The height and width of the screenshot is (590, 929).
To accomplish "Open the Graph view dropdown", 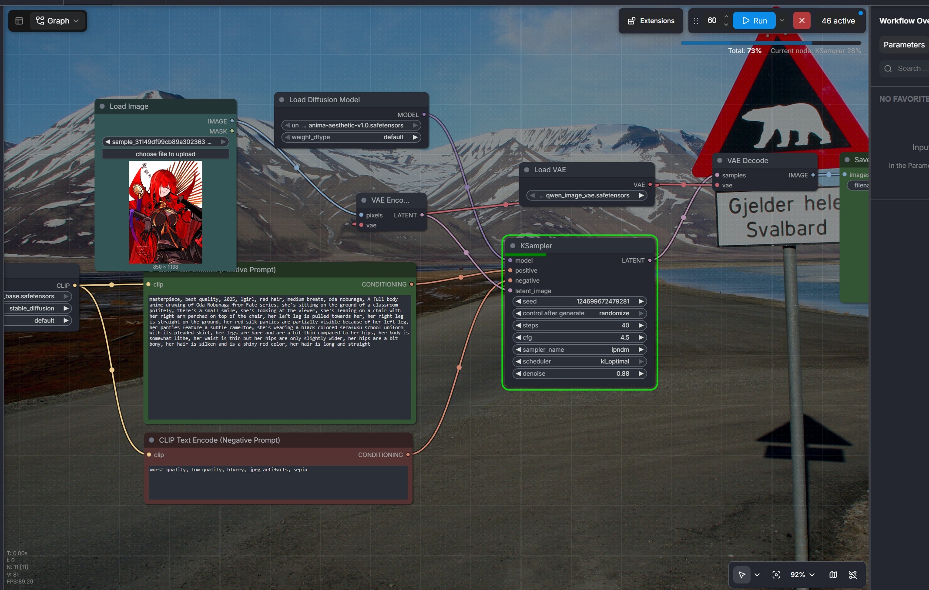I will (x=57, y=21).
